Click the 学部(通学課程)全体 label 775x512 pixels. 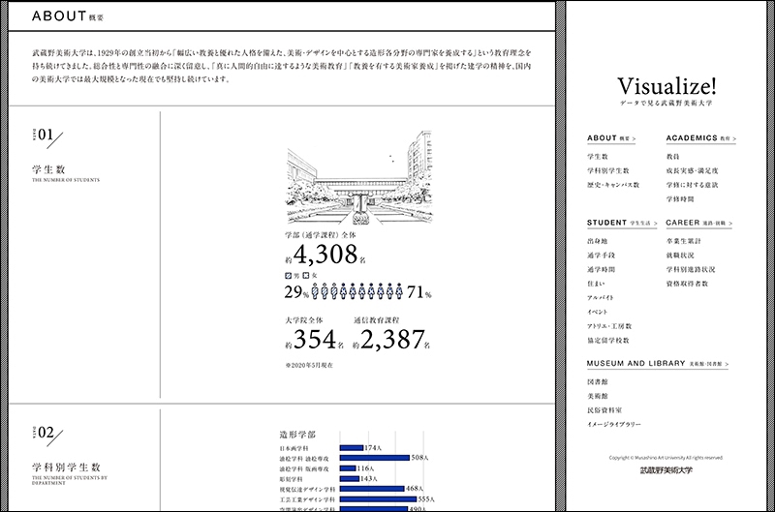(x=321, y=235)
